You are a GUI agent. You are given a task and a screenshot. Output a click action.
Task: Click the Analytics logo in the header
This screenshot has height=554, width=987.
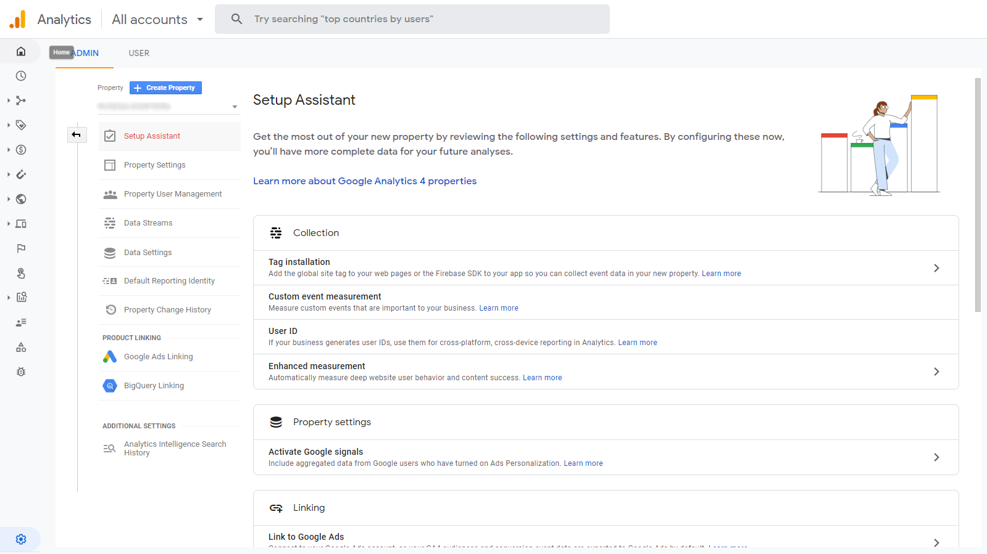click(x=18, y=19)
